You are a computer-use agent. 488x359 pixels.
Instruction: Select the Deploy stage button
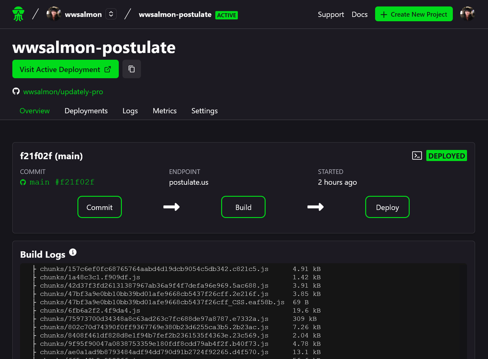click(388, 207)
